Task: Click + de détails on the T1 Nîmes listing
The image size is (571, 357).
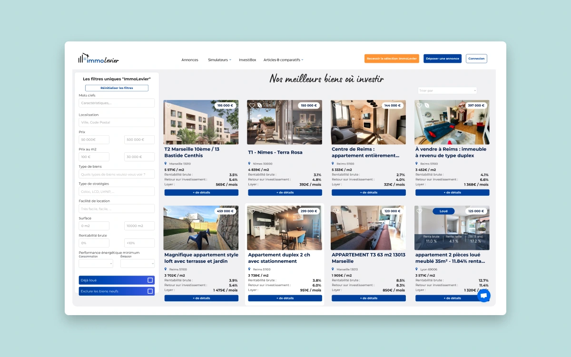Action: coord(284,192)
